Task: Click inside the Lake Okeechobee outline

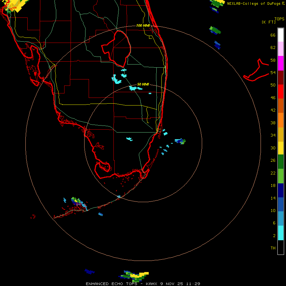Action: (x=119, y=49)
